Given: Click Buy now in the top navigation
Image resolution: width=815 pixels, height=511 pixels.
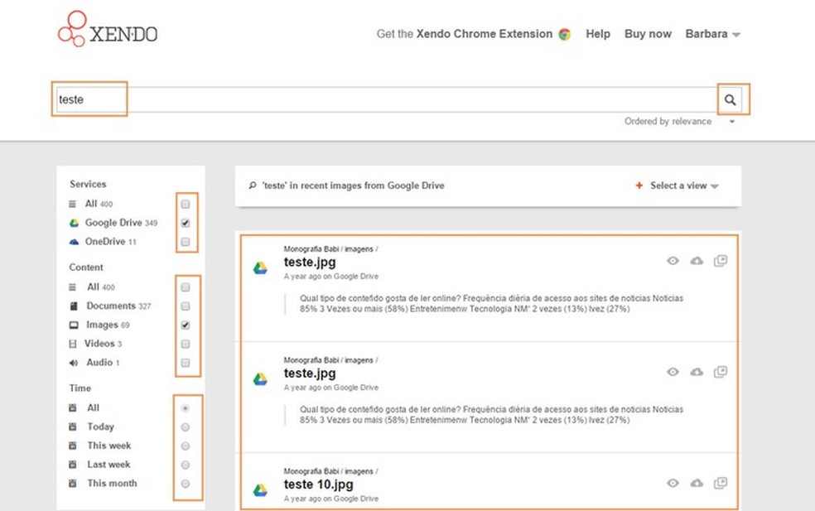Looking at the screenshot, I should [648, 34].
